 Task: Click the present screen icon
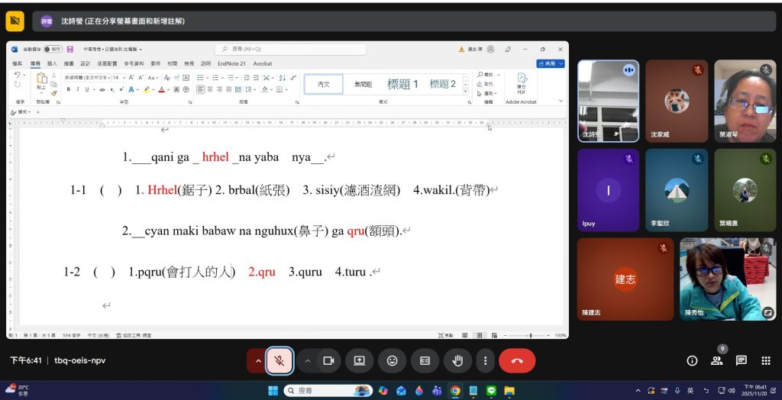coord(359,360)
